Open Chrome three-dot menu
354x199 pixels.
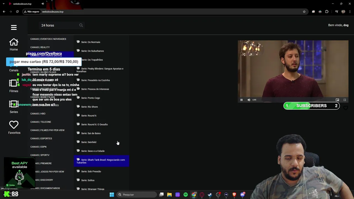tap(350, 12)
